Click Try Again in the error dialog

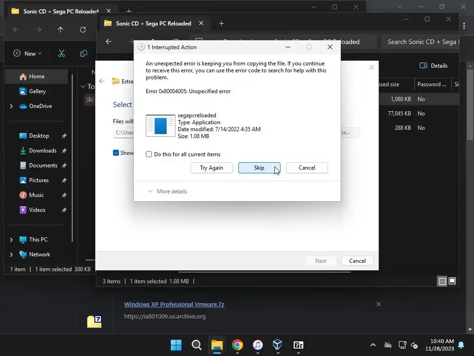(x=212, y=168)
